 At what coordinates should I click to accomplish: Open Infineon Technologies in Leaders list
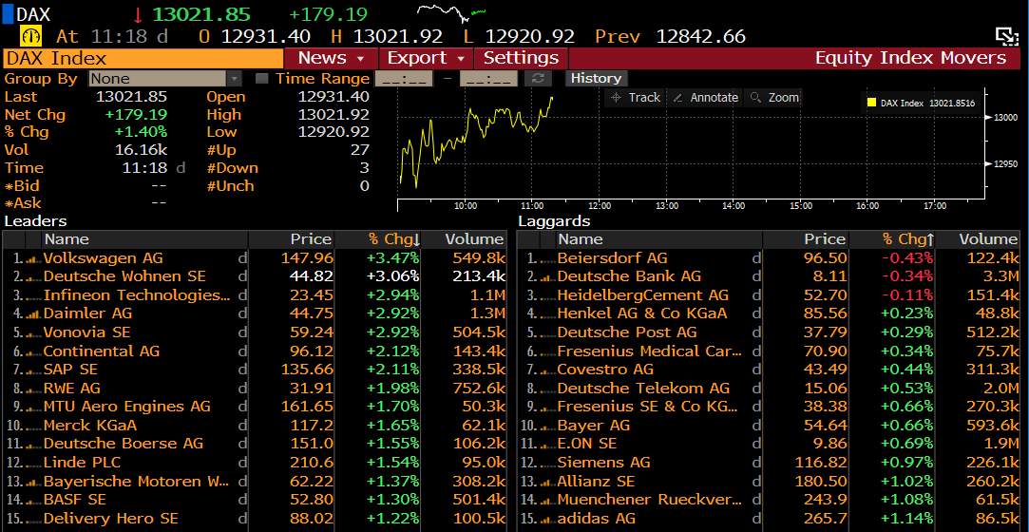pyautogui.click(x=137, y=295)
